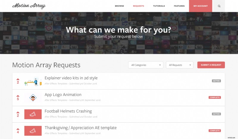
Task: Click the ACTIVE badge on Explainer video kits
Action: point(216,81)
